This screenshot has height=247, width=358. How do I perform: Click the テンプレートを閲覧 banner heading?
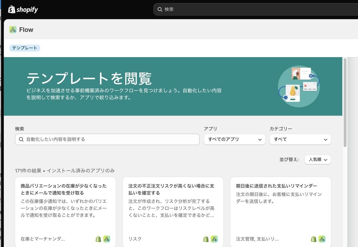(x=89, y=79)
